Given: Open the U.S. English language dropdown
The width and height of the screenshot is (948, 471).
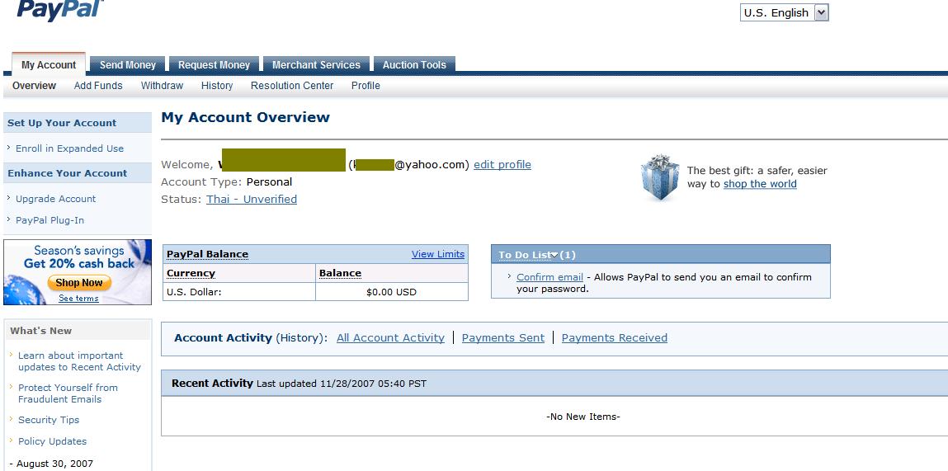Looking at the screenshot, I should coord(784,12).
